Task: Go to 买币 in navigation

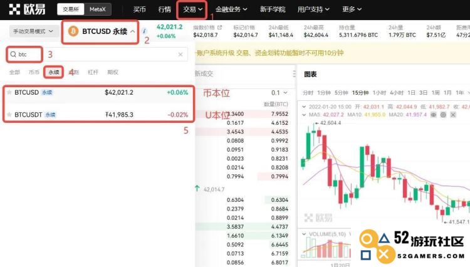Action: click(x=139, y=9)
